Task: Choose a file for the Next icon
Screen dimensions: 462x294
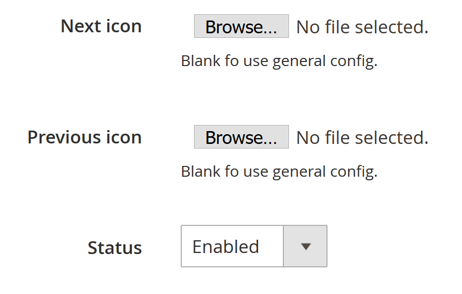Action: 241,27
